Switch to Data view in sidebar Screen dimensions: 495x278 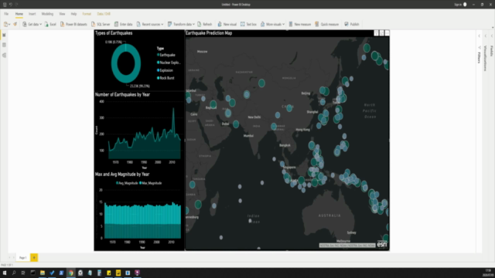[4, 45]
